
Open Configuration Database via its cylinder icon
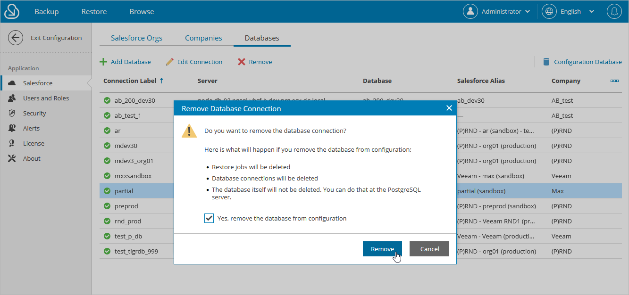[x=546, y=62]
